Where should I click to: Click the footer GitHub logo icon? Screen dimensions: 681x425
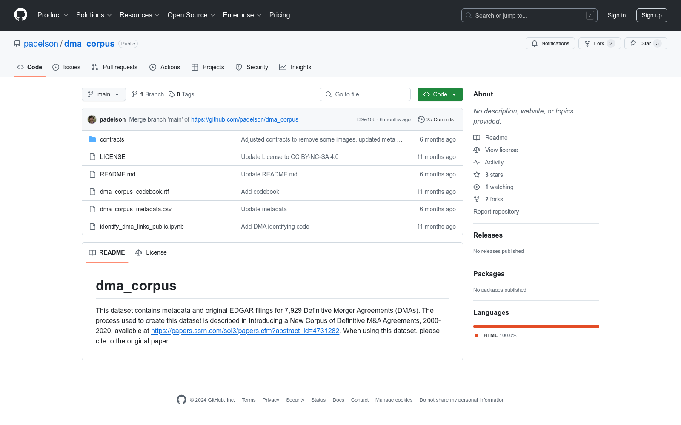click(181, 399)
